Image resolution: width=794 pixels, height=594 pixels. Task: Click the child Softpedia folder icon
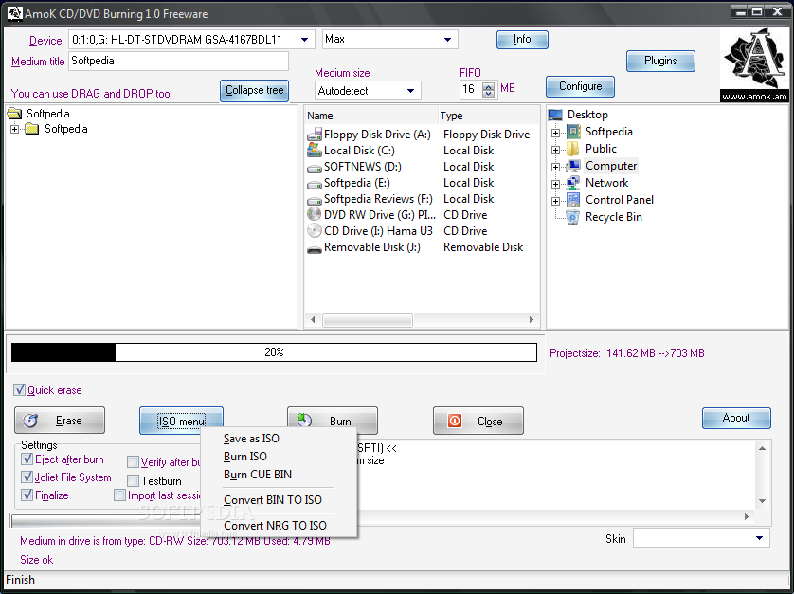pyautogui.click(x=32, y=129)
